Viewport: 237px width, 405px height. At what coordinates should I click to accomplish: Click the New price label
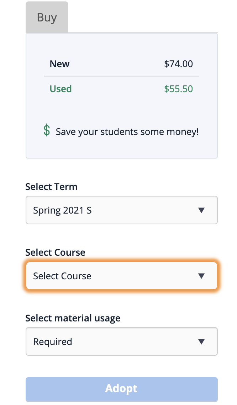(59, 64)
